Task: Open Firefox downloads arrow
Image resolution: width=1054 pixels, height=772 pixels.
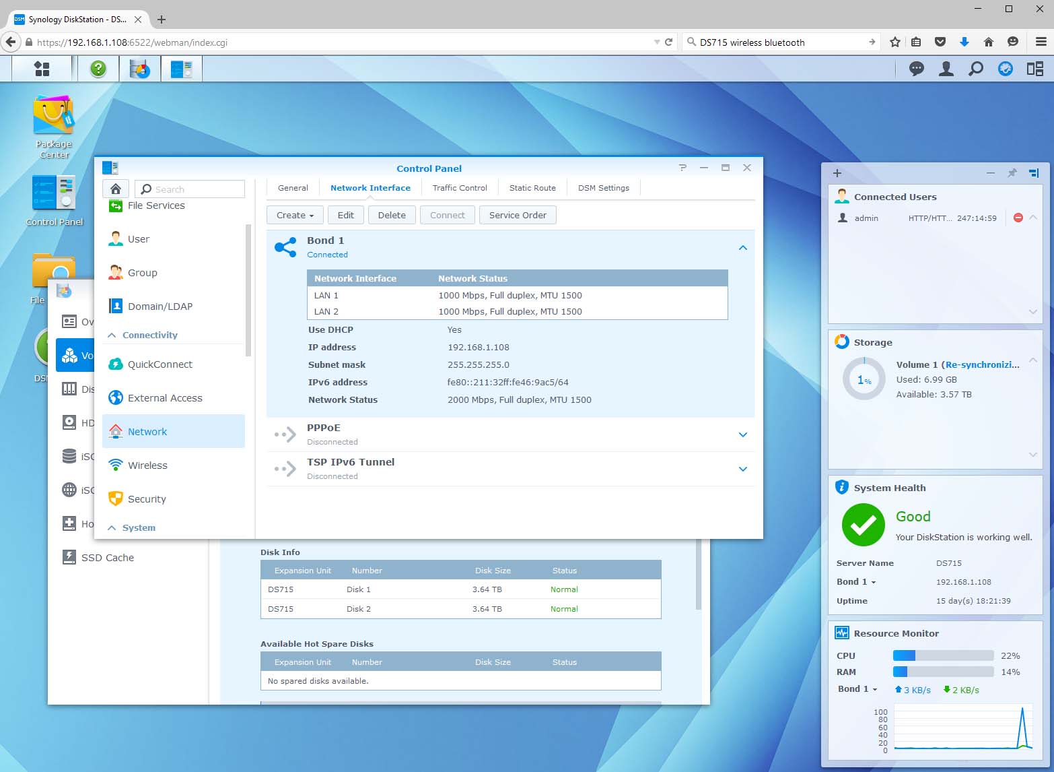Action: click(x=964, y=42)
